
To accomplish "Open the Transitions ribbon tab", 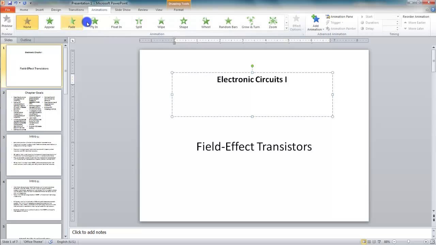I will [76, 10].
